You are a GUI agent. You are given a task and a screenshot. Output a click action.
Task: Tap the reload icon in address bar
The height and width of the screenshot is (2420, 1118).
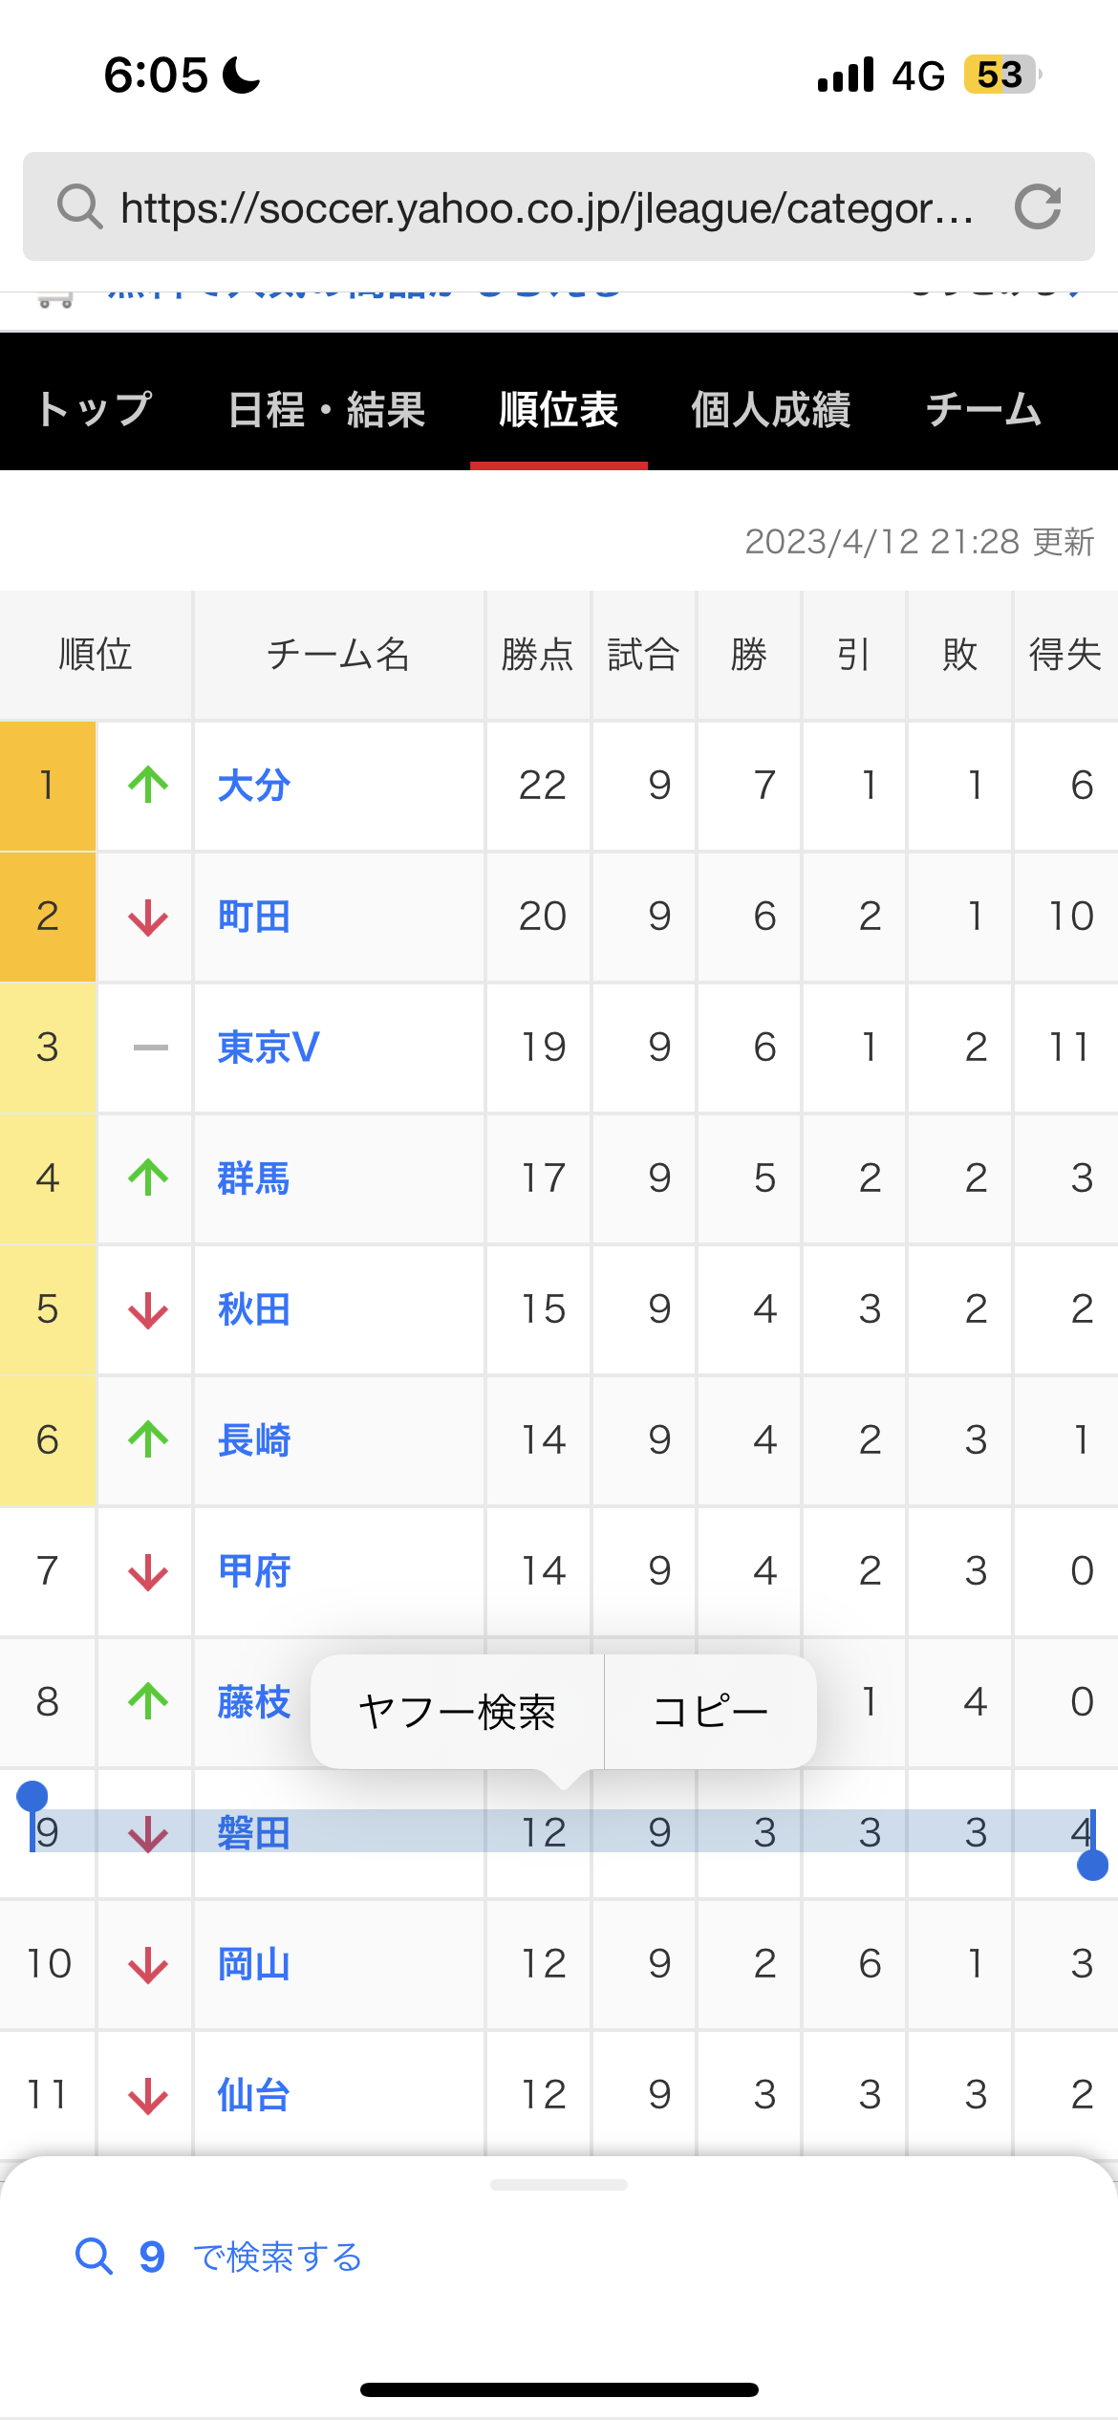tap(1038, 206)
